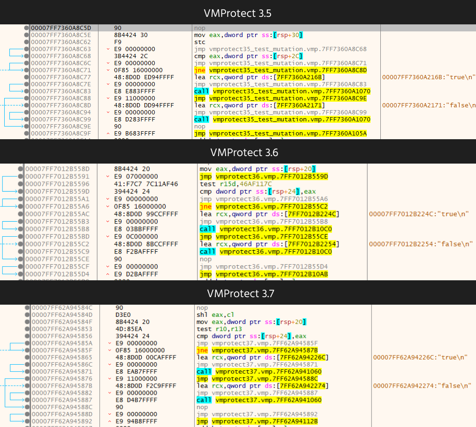
Task: Select jne to vmprotect37.vmp.7FF62A94587B
Action: pyautogui.click(x=257, y=350)
